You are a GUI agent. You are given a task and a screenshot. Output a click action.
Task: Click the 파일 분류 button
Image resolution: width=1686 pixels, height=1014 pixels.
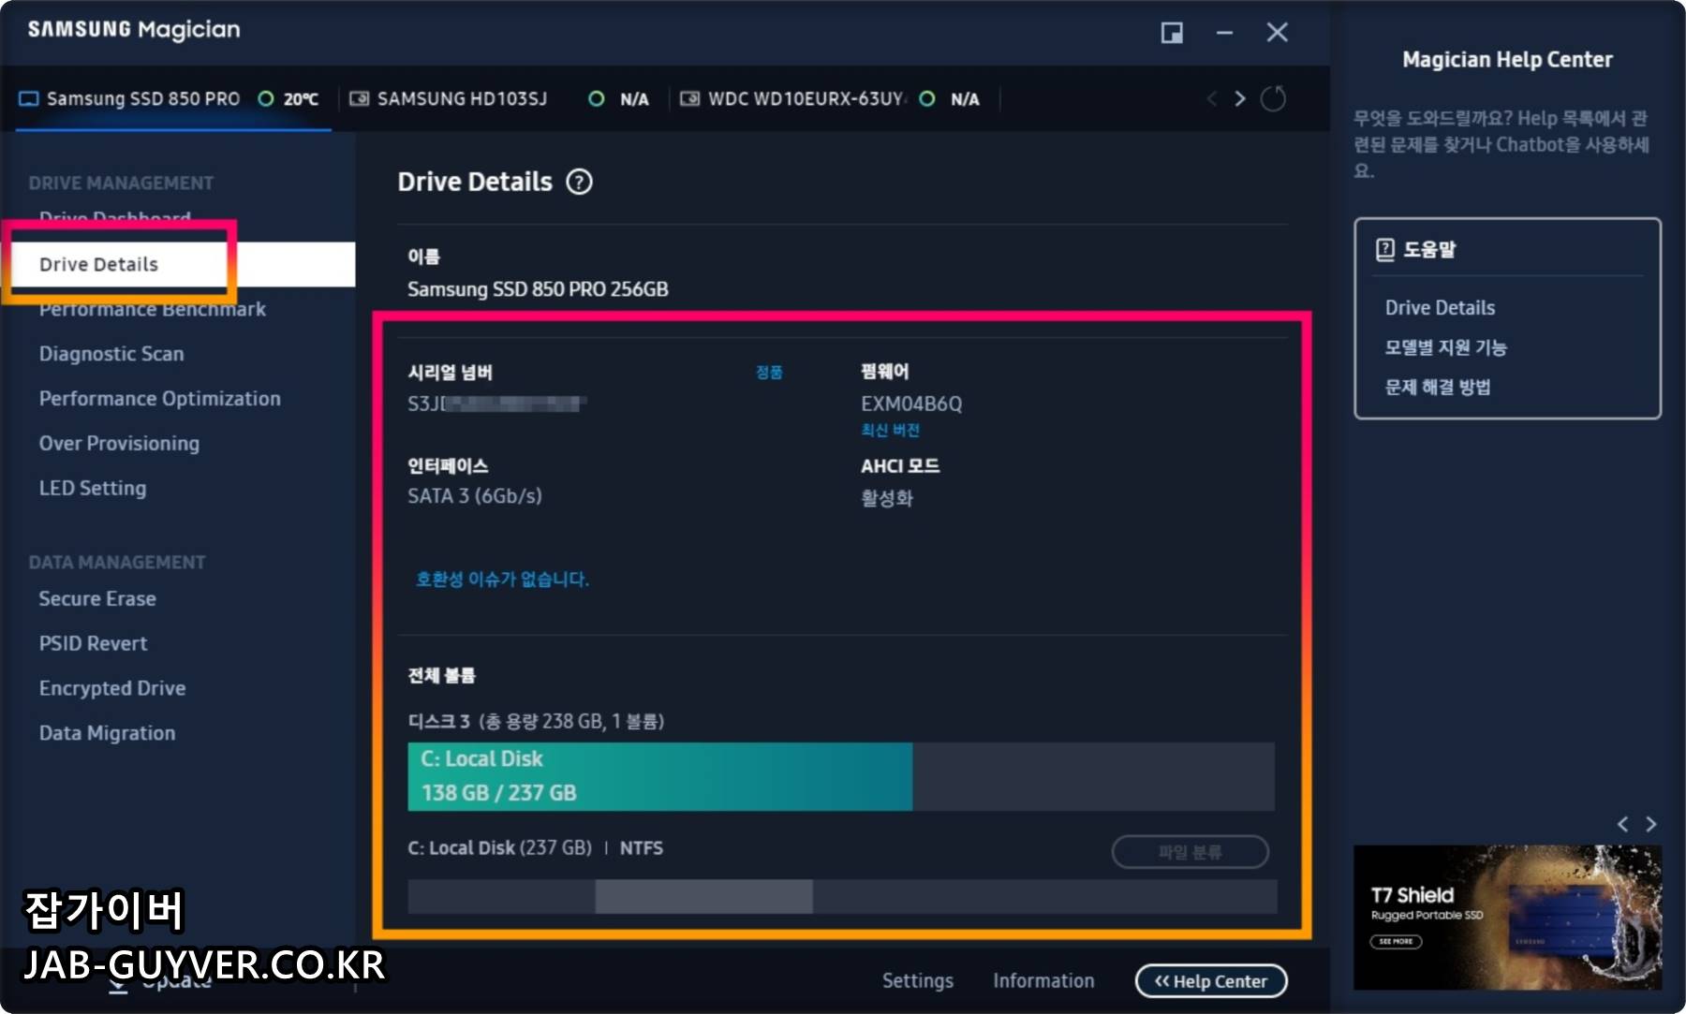pyautogui.click(x=1190, y=852)
